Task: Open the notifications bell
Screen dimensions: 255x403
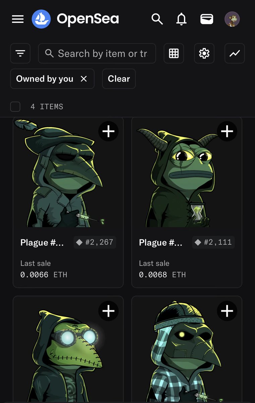Action: click(181, 19)
